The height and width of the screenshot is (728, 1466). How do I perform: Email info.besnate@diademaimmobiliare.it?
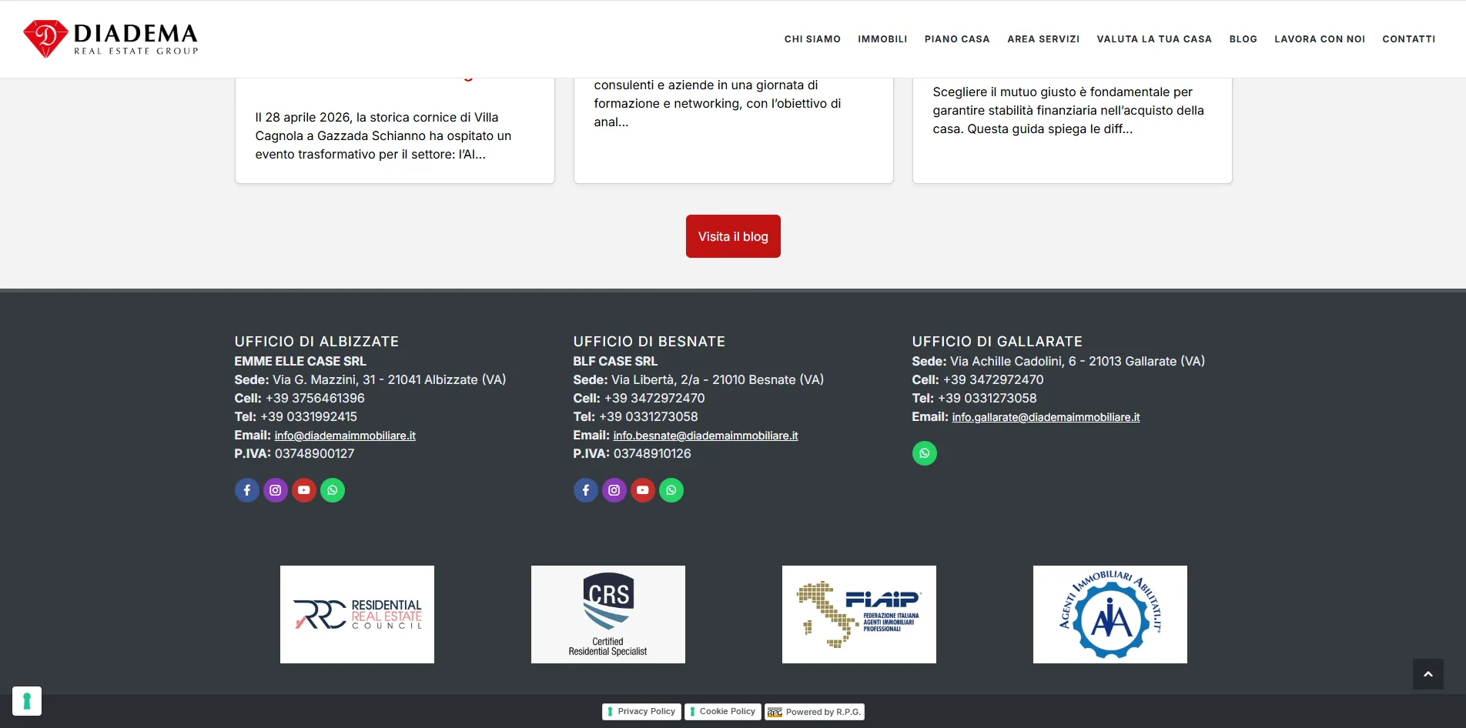(x=705, y=436)
